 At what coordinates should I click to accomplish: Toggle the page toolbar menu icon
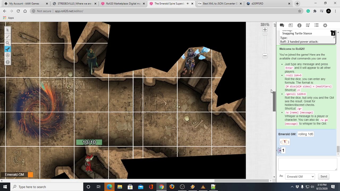275,25
